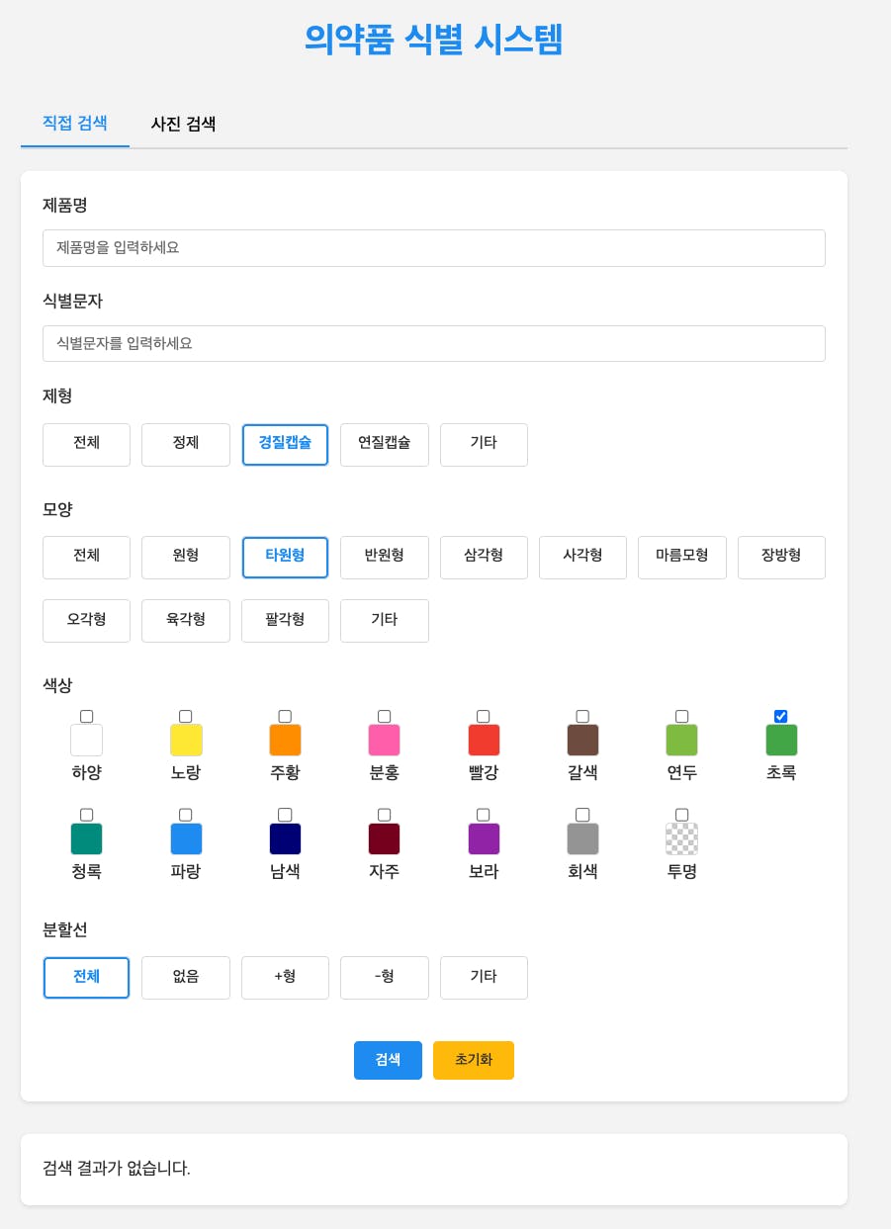The height and width of the screenshot is (1229, 891).
Task: Pick the 마름모형 shape button
Action: 681,558
